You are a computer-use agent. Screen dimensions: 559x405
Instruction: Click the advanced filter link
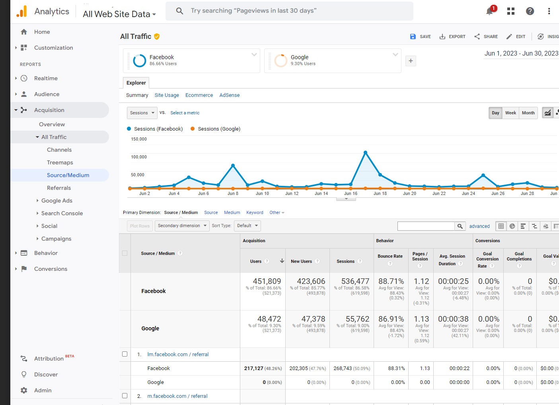point(479,226)
